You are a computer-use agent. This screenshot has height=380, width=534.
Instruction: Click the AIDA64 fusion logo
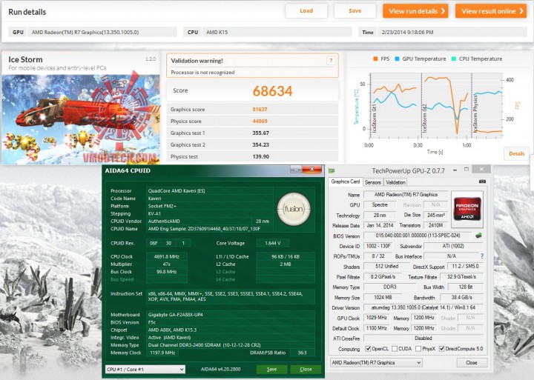point(294,209)
